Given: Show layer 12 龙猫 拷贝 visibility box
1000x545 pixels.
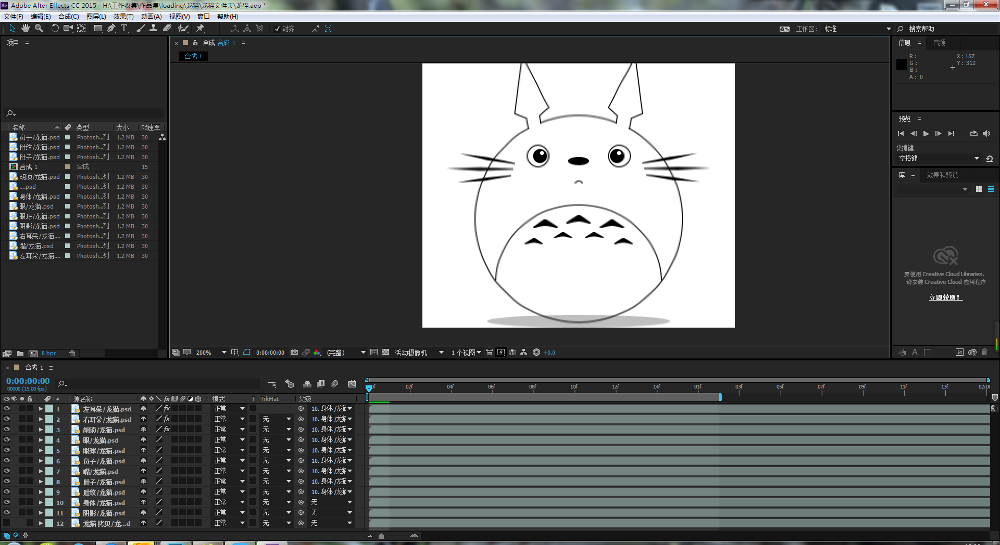Looking at the screenshot, I should [7, 523].
